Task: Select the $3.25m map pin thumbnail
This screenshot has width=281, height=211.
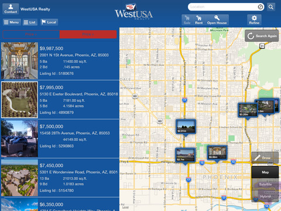Action: tap(248, 110)
